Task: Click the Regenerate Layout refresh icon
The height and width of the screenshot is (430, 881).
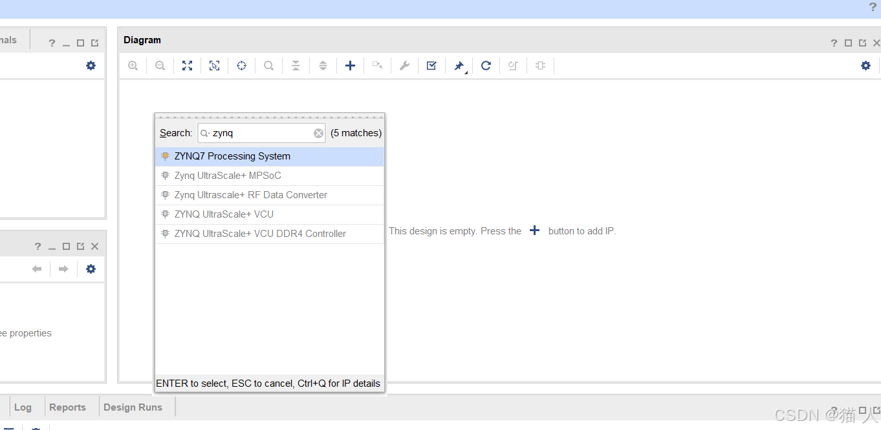Action: tap(486, 65)
